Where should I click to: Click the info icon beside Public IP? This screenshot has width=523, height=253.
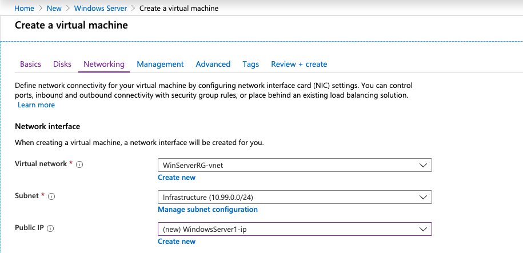[x=50, y=228]
